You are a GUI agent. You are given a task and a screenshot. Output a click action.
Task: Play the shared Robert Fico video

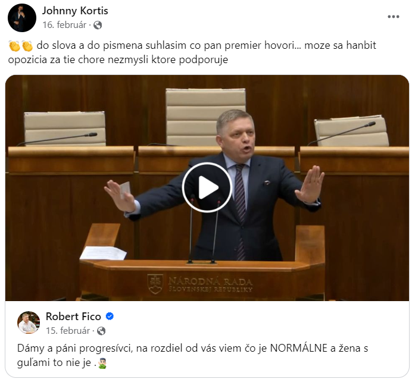coord(207,187)
